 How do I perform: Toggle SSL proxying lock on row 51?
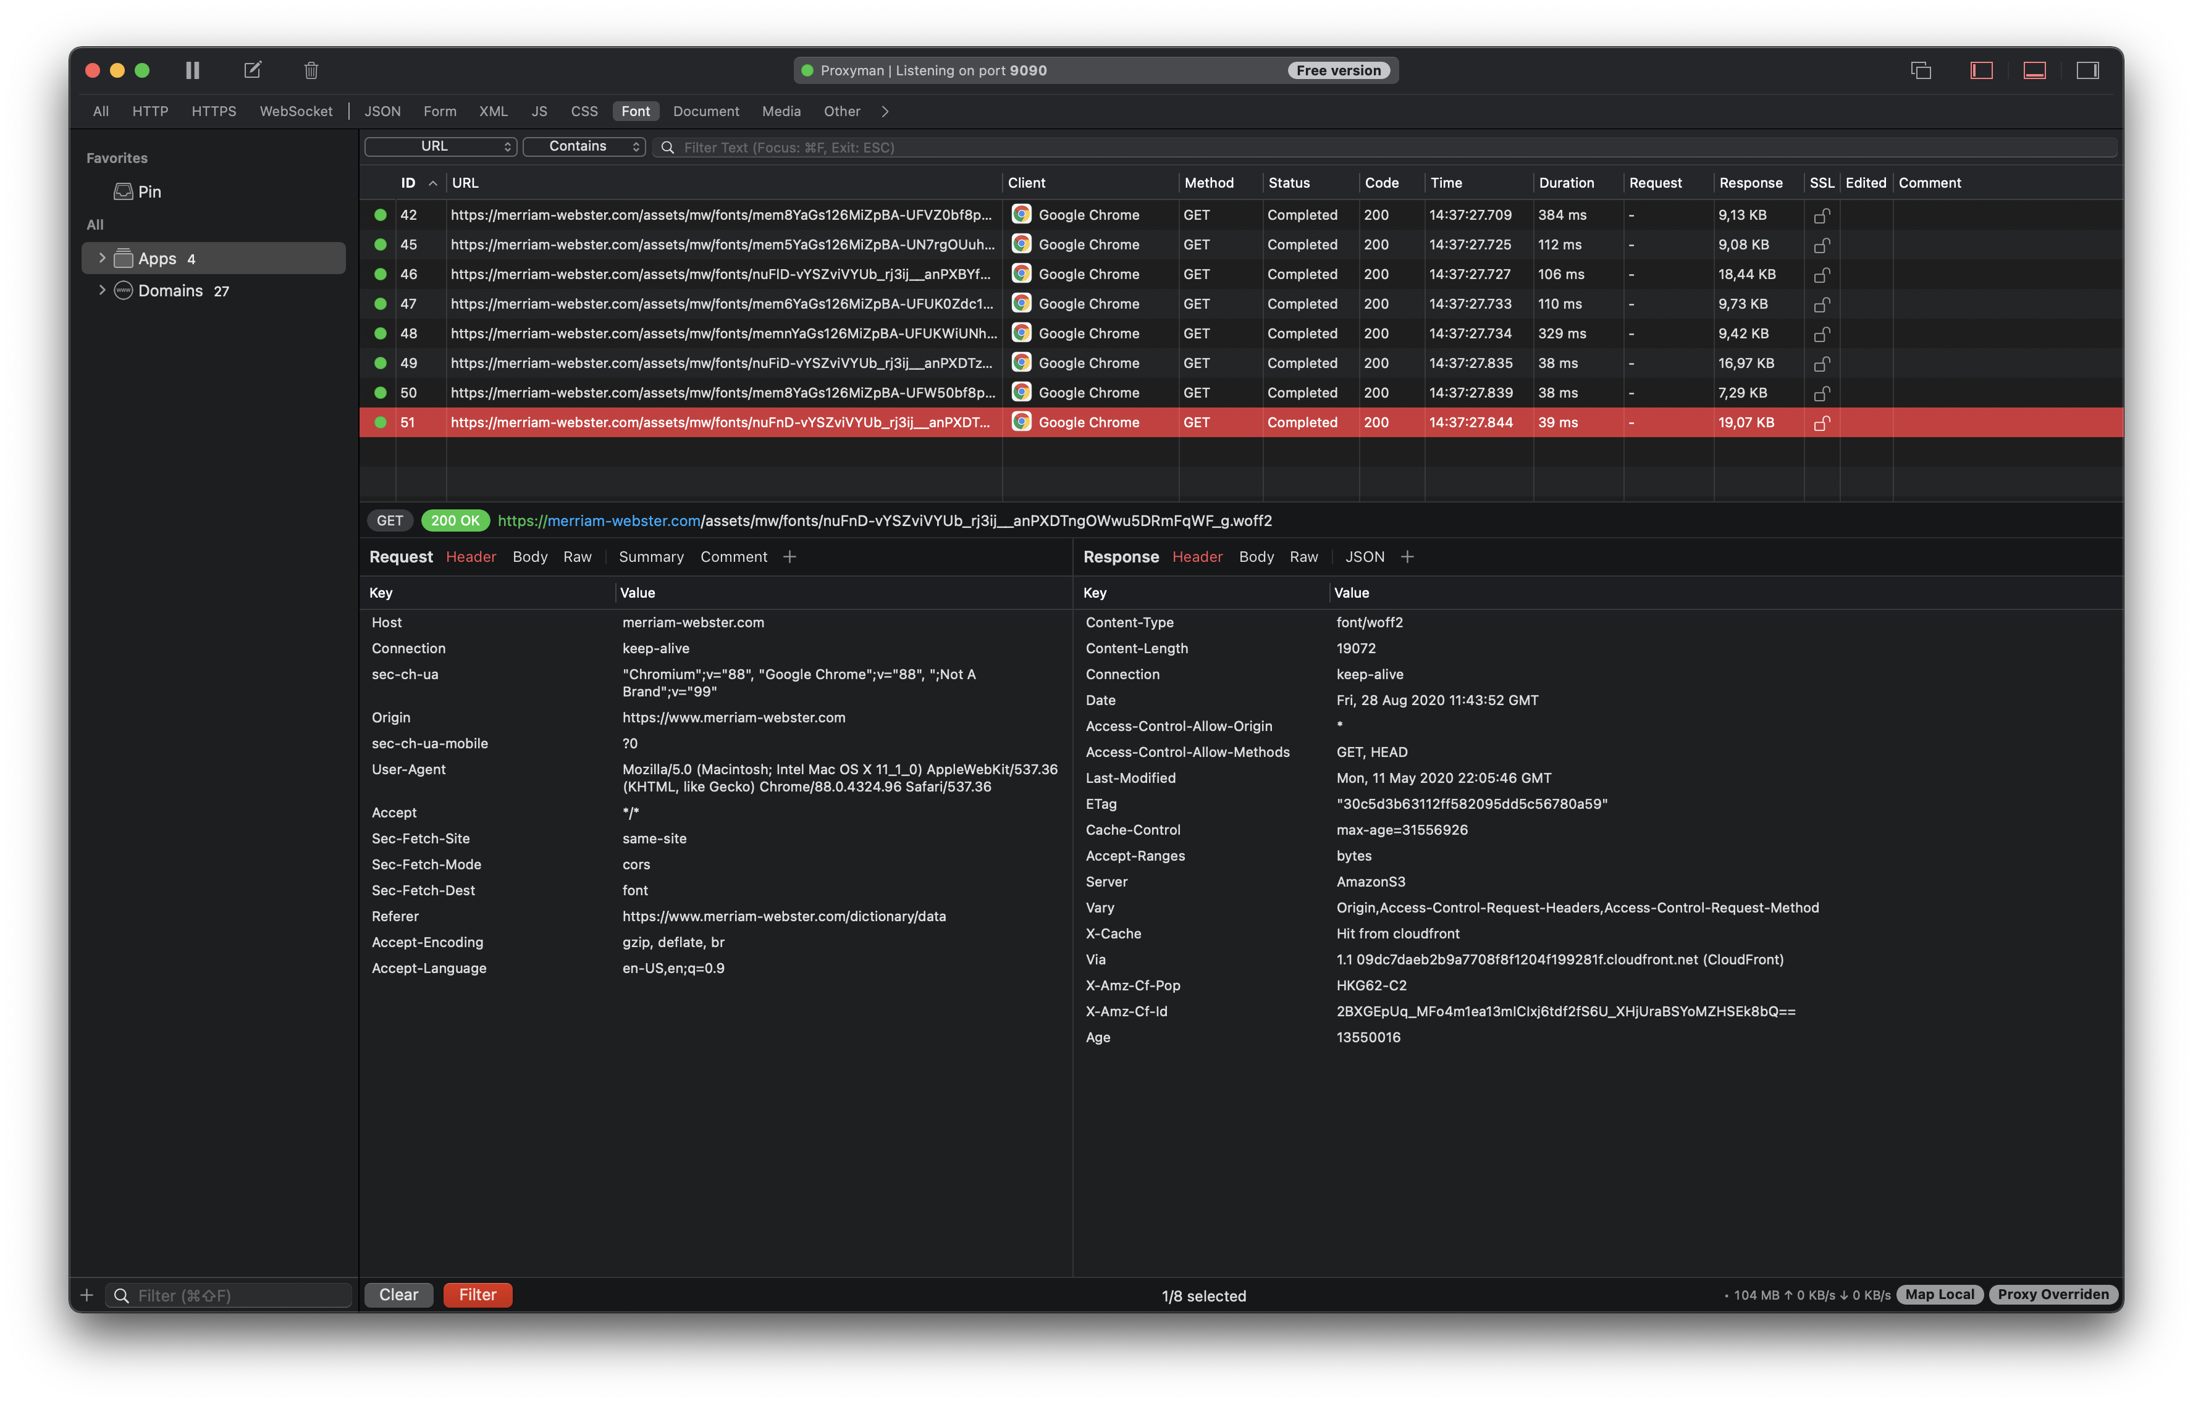(x=1821, y=422)
